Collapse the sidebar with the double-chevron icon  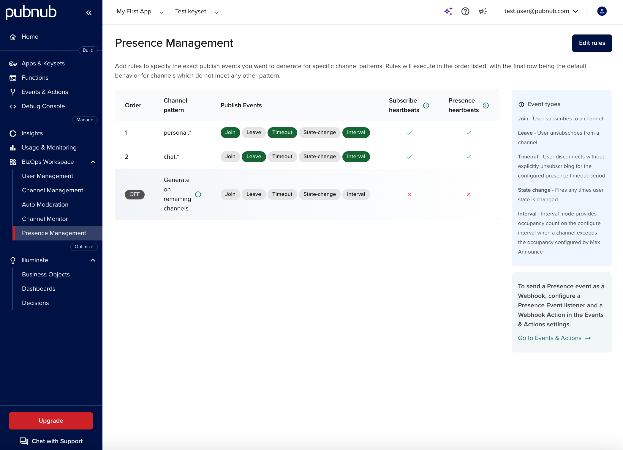89,12
